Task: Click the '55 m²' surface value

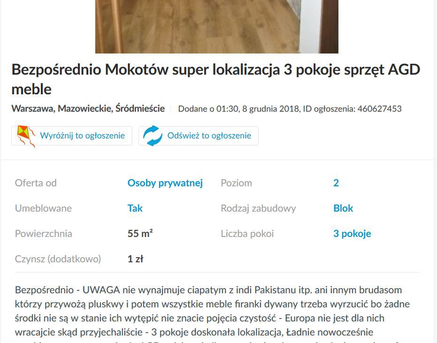Action: pyautogui.click(x=140, y=234)
